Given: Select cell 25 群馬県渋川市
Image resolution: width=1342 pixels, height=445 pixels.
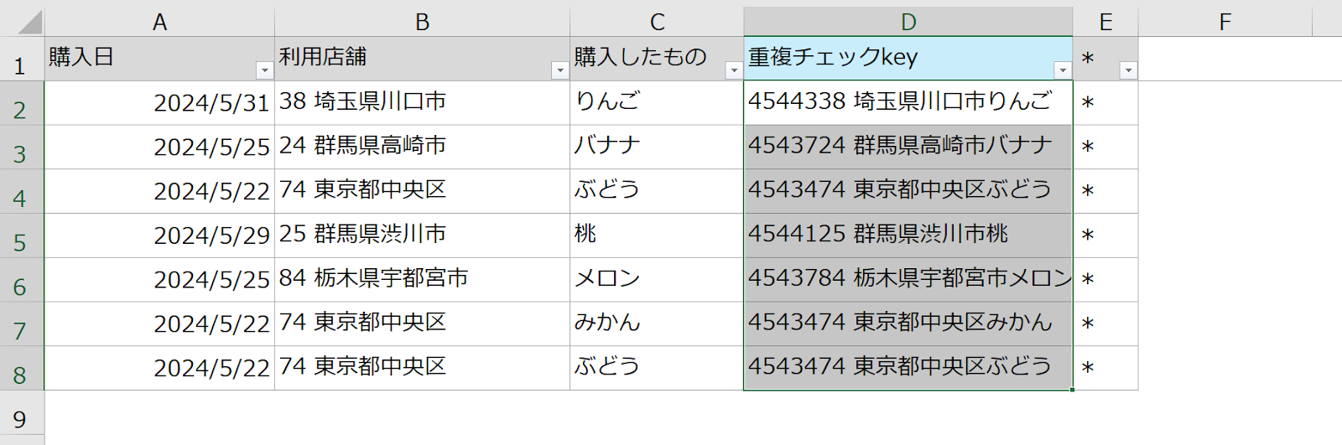Looking at the screenshot, I should point(422,236).
